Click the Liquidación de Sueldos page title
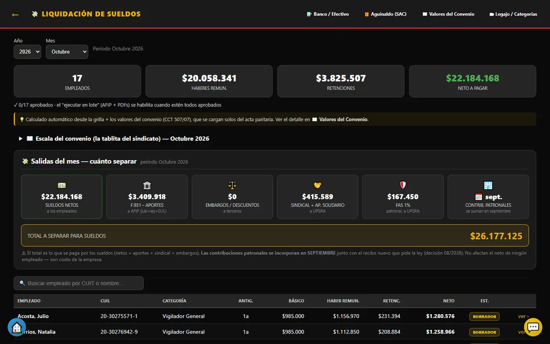 pos(91,14)
